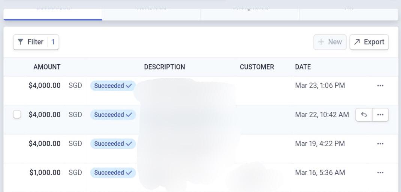Open more options menu for Mar 22 payment
401x192 pixels.
click(x=380, y=115)
